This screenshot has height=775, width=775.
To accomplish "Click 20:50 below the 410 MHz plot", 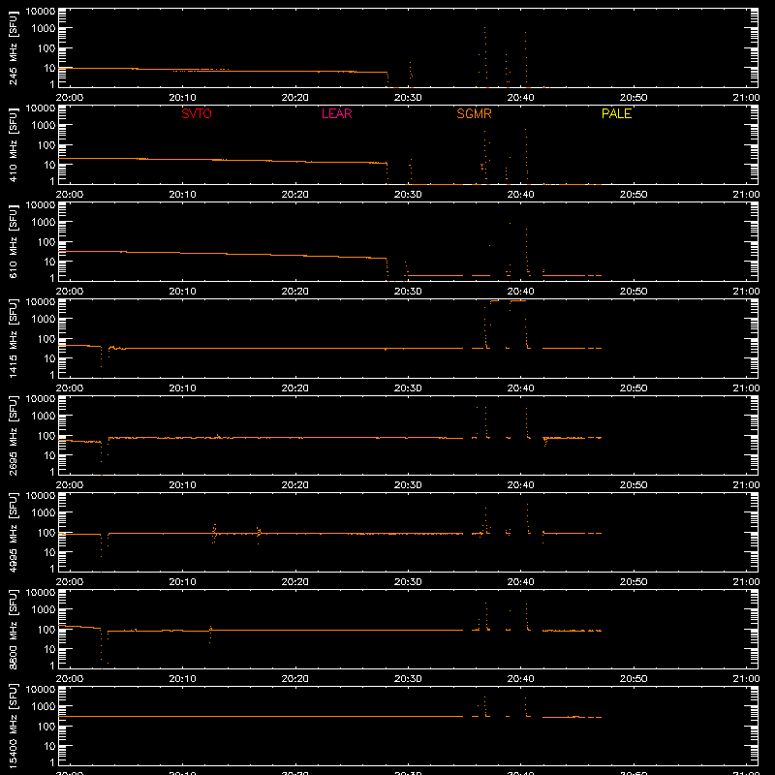I will pos(634,195).
